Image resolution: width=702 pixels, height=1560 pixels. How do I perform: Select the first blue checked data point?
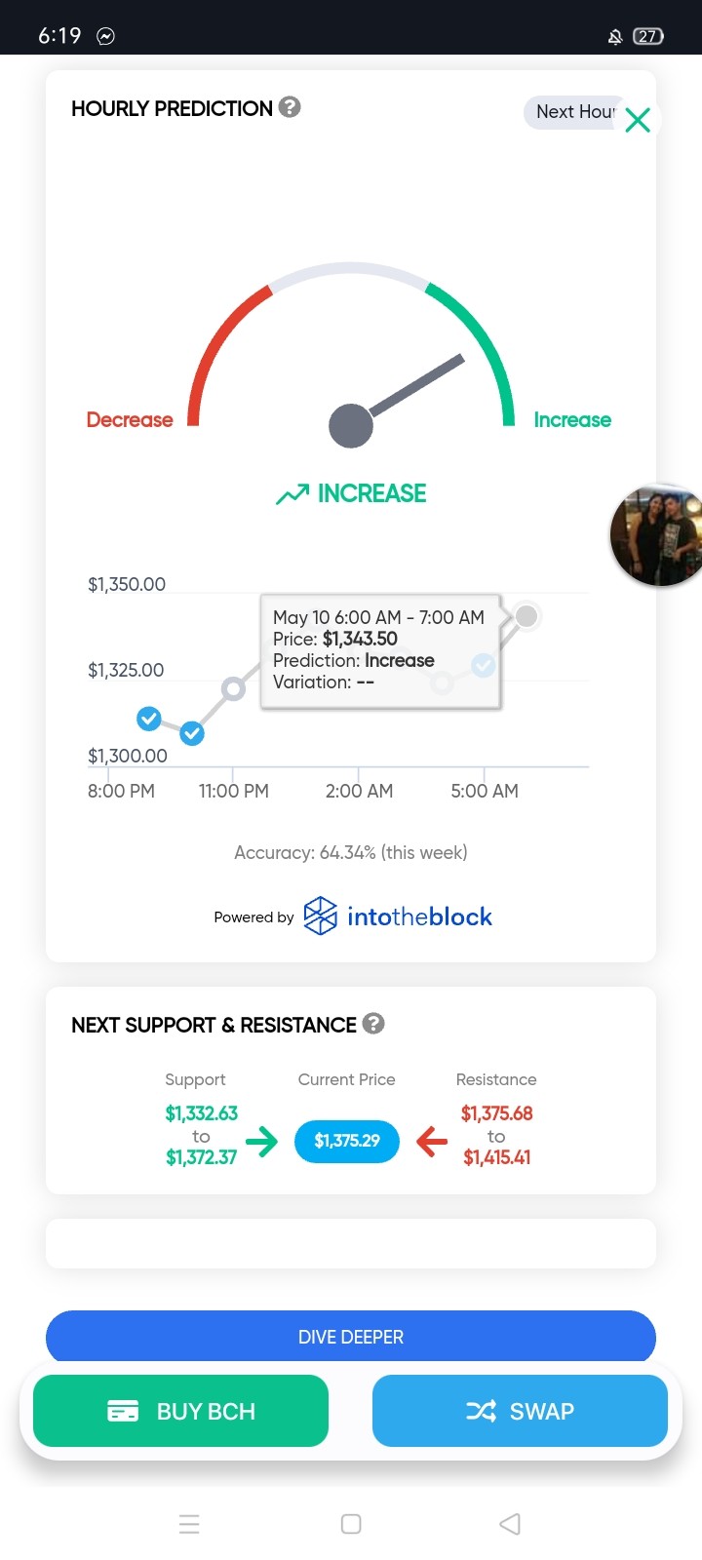tap(148, 719)
